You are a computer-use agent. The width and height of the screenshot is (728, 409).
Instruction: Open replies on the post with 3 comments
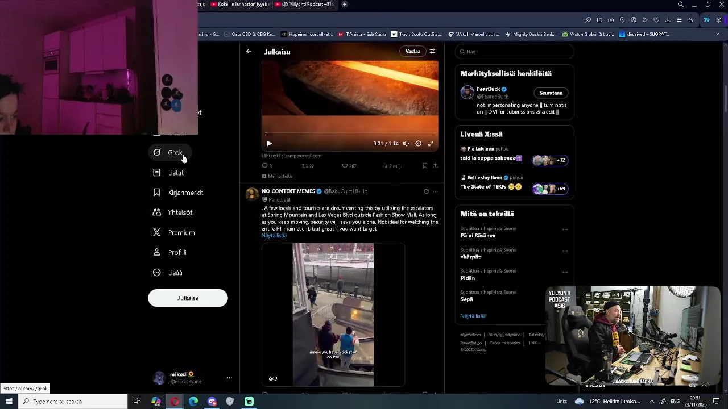click(267, 166)
